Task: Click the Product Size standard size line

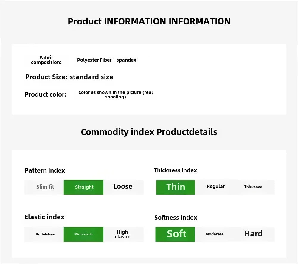Action: [69, 77]
